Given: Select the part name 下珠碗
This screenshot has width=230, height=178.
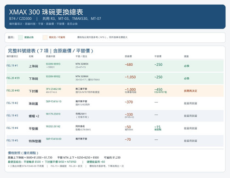Looking at the screenshot, I should pos(34,79).
